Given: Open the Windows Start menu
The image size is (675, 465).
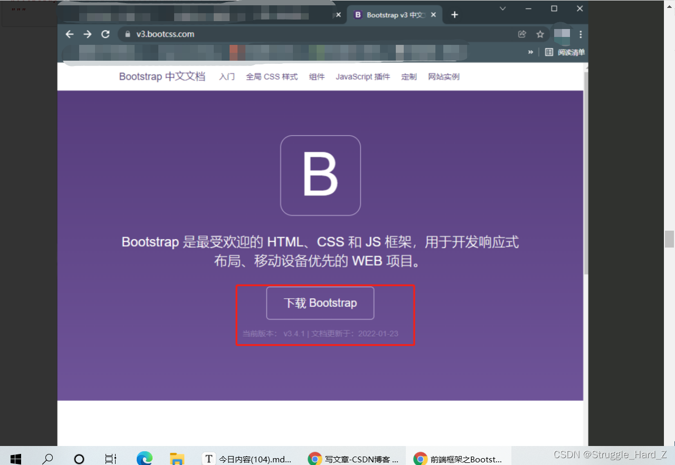Looking at the screenshot, I should tap(15, 459).
